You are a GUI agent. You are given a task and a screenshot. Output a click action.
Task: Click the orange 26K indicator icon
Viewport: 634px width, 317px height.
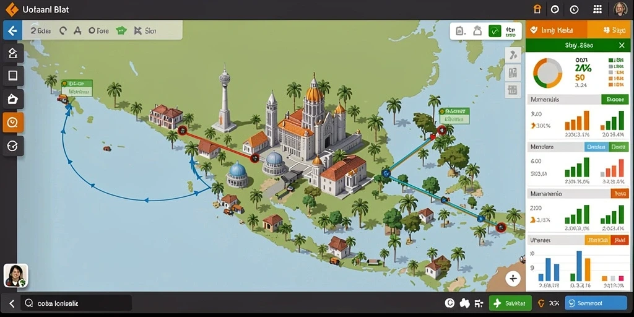[x=541, y=303]
